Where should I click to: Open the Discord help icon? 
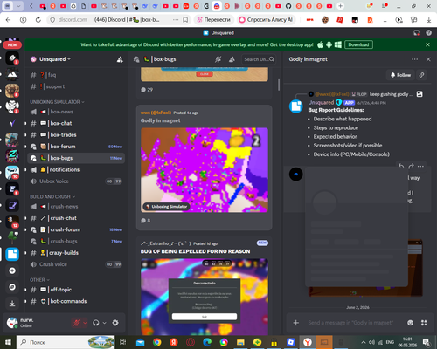(x=428, y=33)
